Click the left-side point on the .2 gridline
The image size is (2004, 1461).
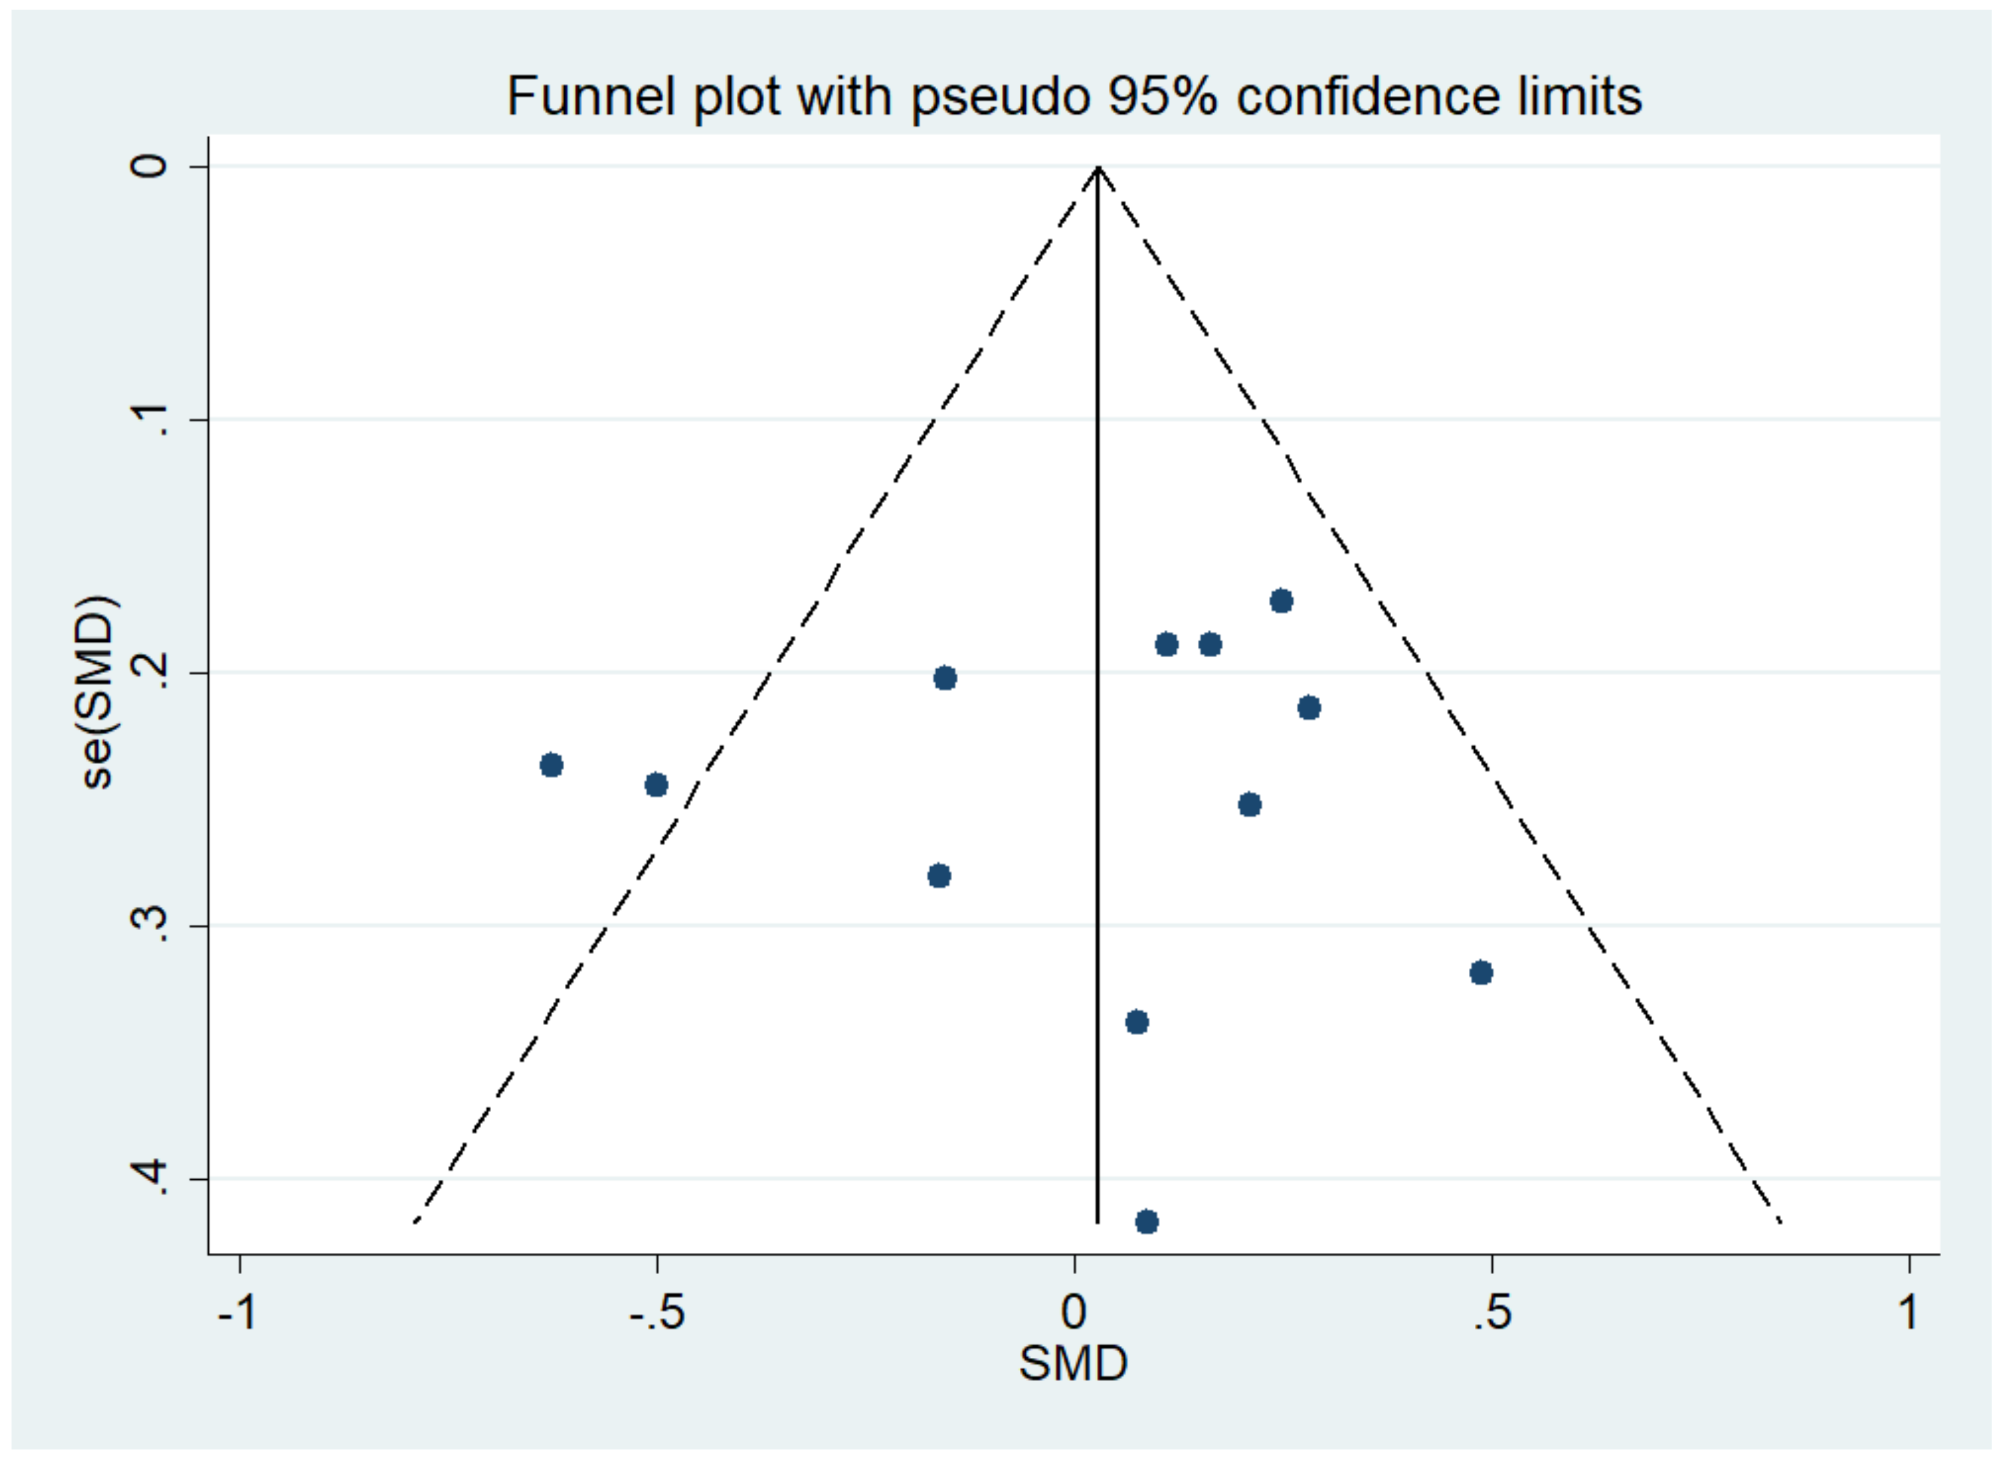(x=946, y=679)
